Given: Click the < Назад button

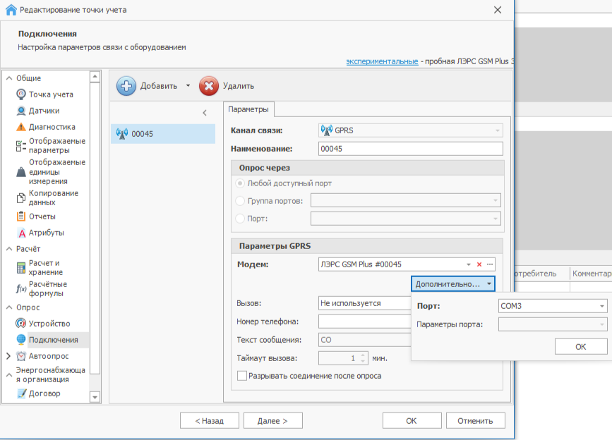Looking at the screenshot, I should 209,421.
